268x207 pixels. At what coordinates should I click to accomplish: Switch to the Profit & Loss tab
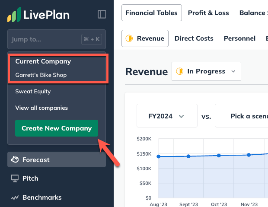coord(208,13)
